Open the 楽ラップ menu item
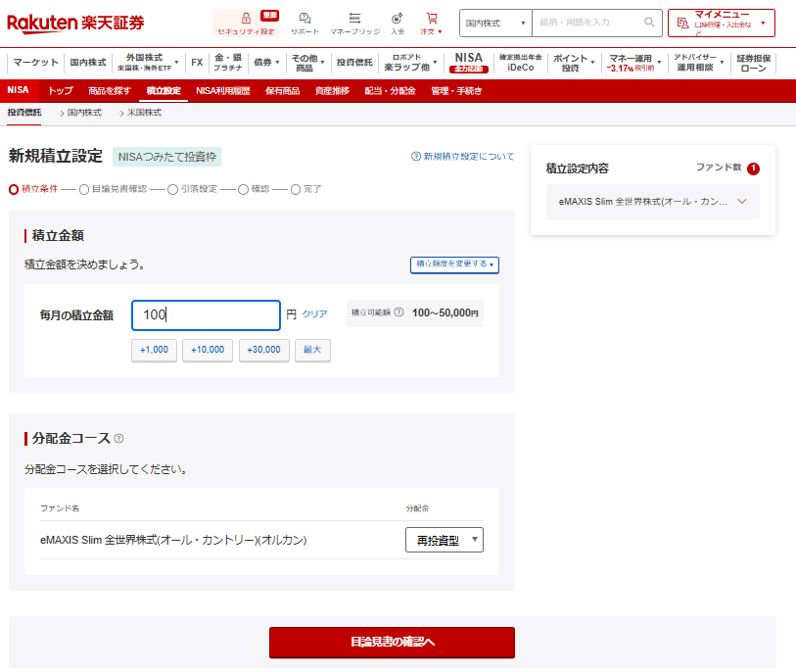This screenshot has height=672, width=796. pyautogui.click(x=410, y=63)
